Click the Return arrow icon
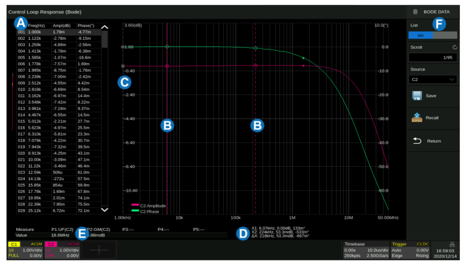This screenshot has height=266, width=467. click(417, 140)
